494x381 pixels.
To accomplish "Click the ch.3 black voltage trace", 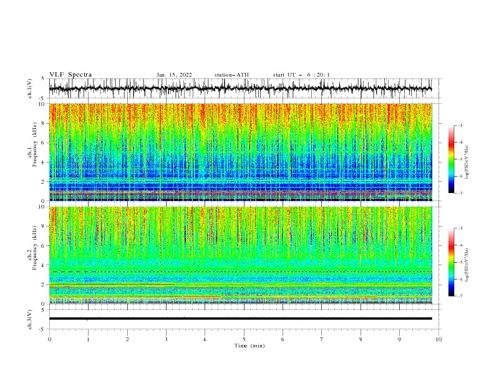I will tap(240, 319).
